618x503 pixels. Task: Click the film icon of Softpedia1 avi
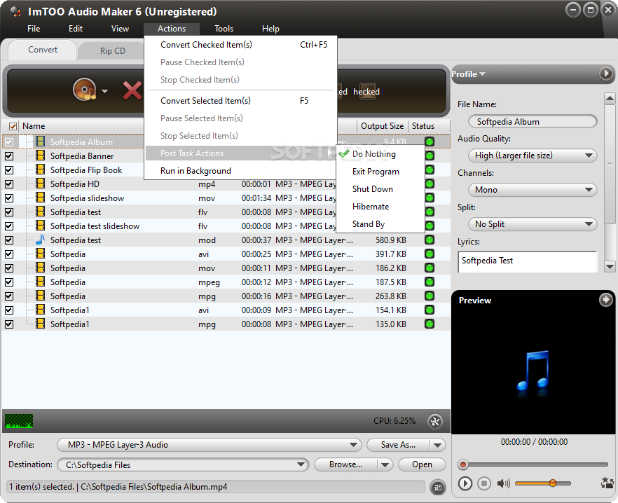pos(40,310)
